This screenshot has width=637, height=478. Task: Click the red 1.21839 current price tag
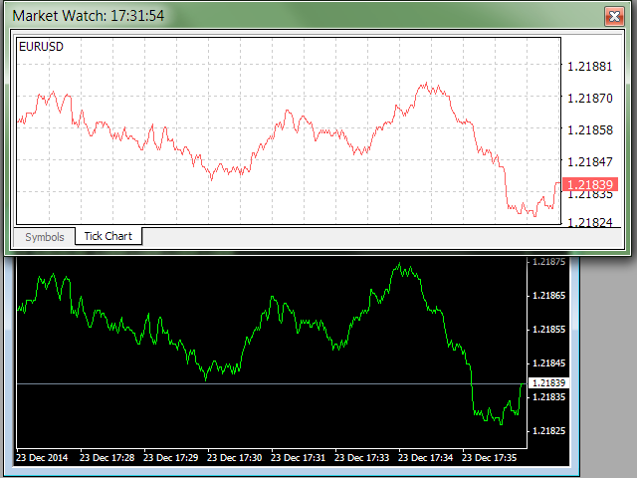[x=590, y=184]
